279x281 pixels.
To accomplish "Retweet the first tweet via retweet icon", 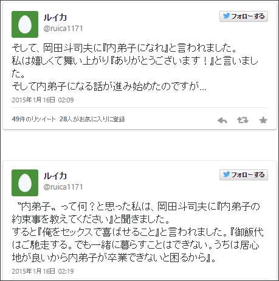I will [x=243, y=120].
